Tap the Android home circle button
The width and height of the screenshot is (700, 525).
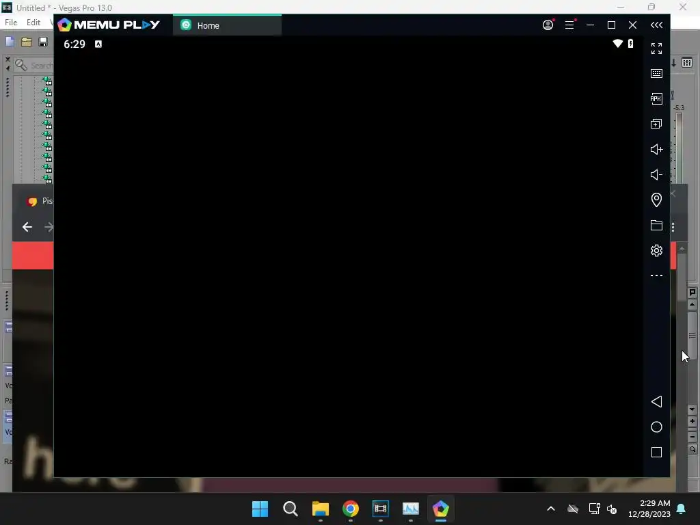[x=656, y=427]
